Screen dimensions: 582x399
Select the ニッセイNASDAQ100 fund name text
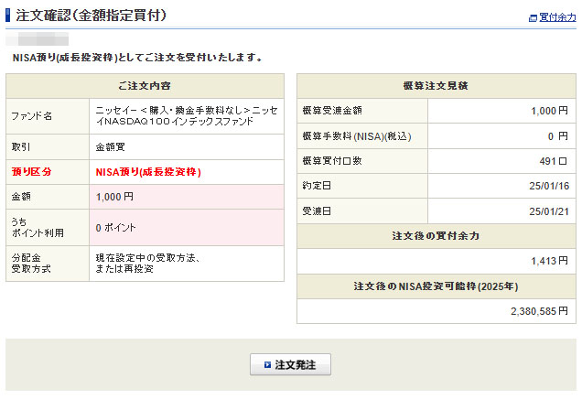(x=183, y=116)
